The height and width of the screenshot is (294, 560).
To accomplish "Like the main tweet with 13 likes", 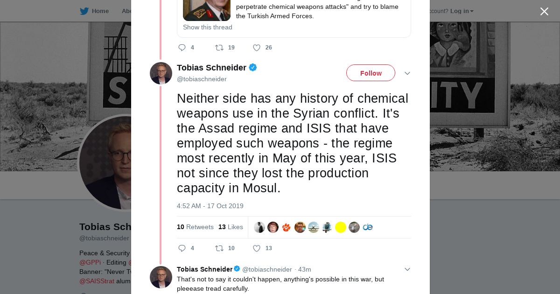I will tap(257, 248).
